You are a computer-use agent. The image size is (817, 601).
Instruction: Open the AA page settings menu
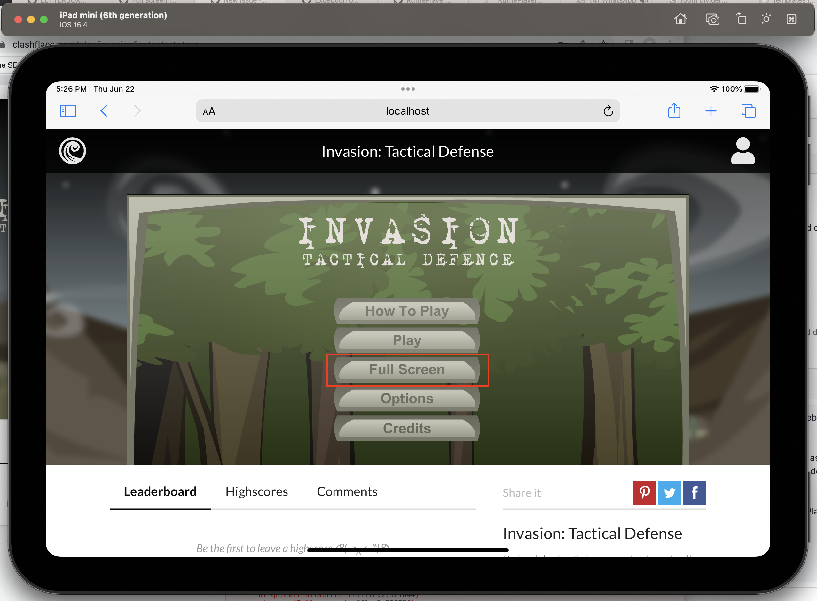pyautogui.click(x=209, y=111)
